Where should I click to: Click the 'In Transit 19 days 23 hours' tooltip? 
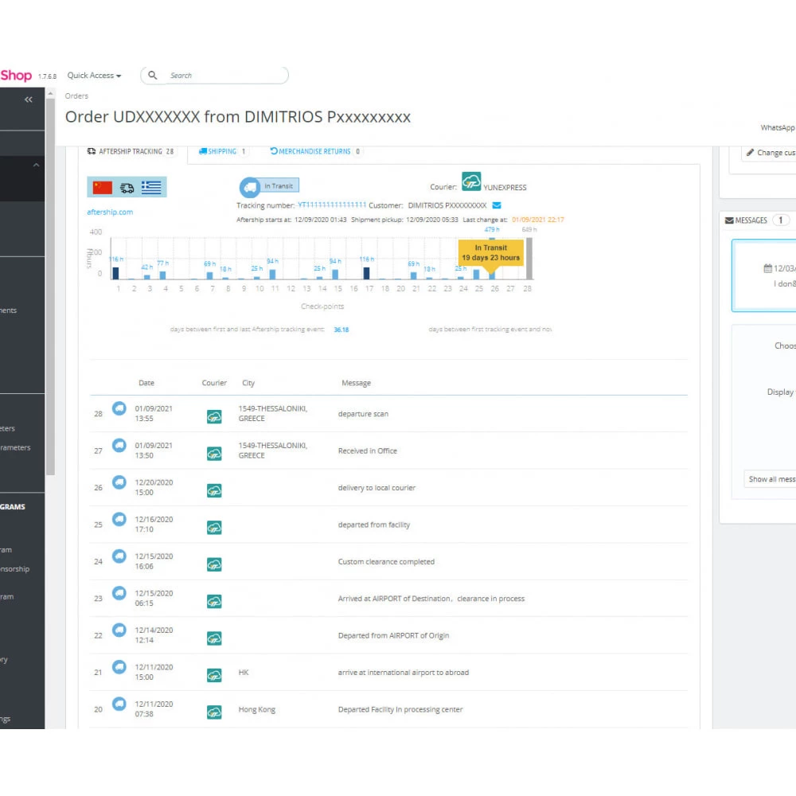click(x=491, y=253)
